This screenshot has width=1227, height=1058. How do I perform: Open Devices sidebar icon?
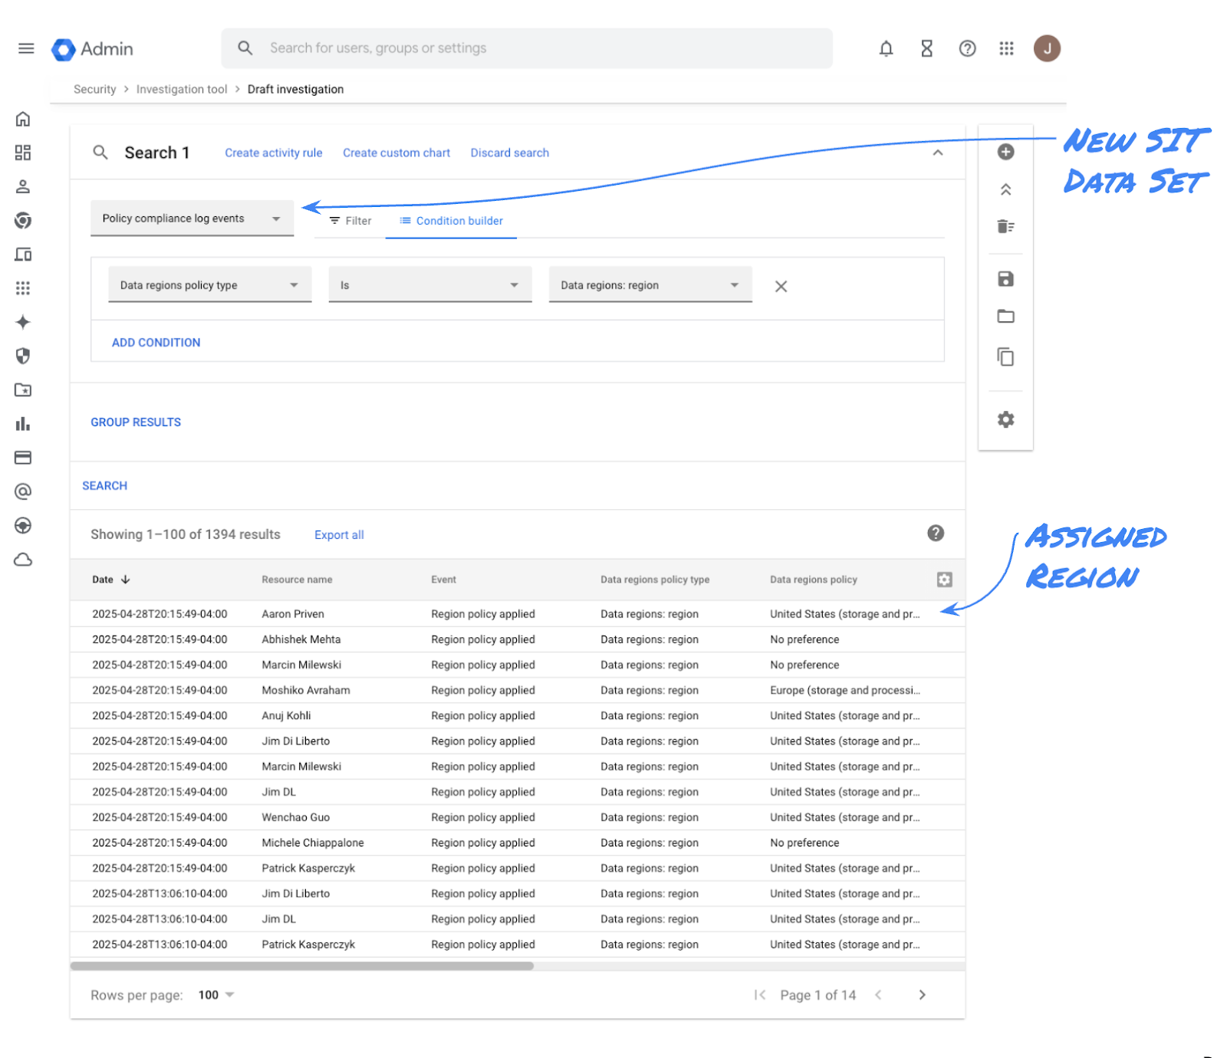pos(23,255)
